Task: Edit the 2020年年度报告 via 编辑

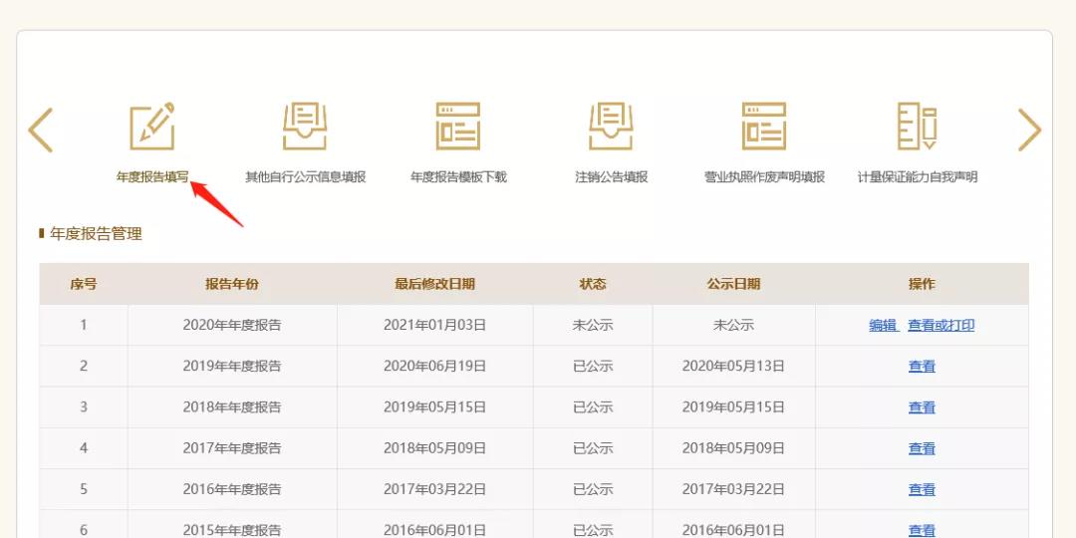Action: [883, 325]
